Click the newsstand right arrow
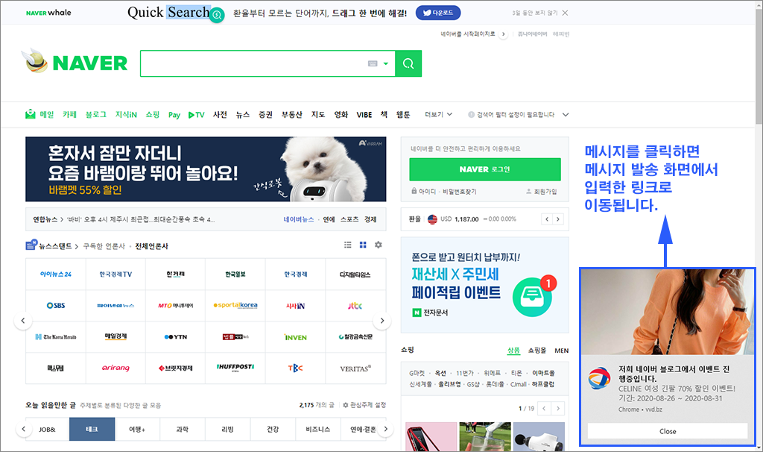The height and width of the screenshot is (452, 763). [x=382, y=321]
